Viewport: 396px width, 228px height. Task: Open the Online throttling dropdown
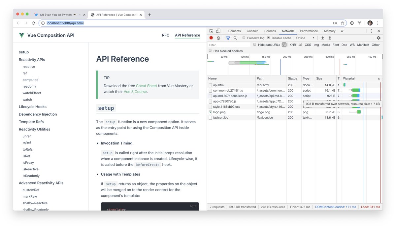tap(305, 38)
